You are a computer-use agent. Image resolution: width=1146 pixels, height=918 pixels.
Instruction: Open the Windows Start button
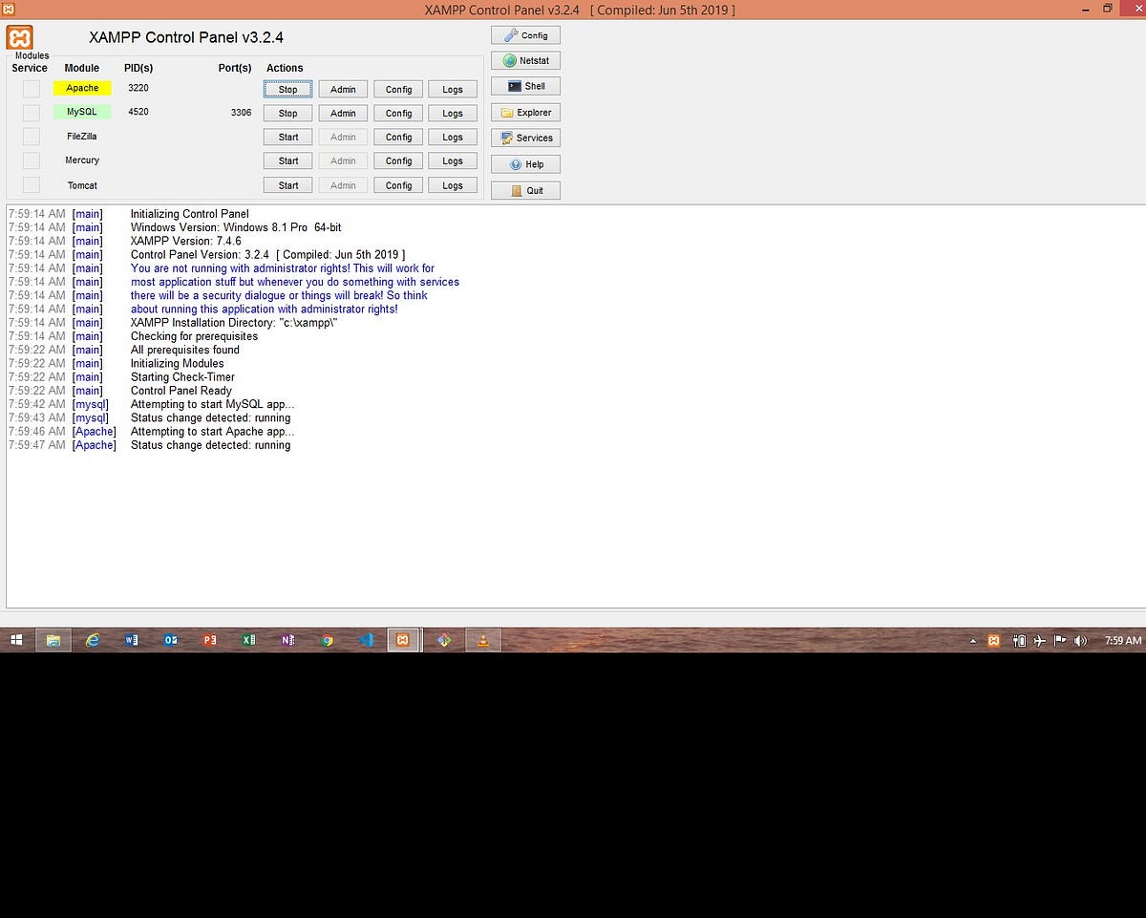point(16,640)
